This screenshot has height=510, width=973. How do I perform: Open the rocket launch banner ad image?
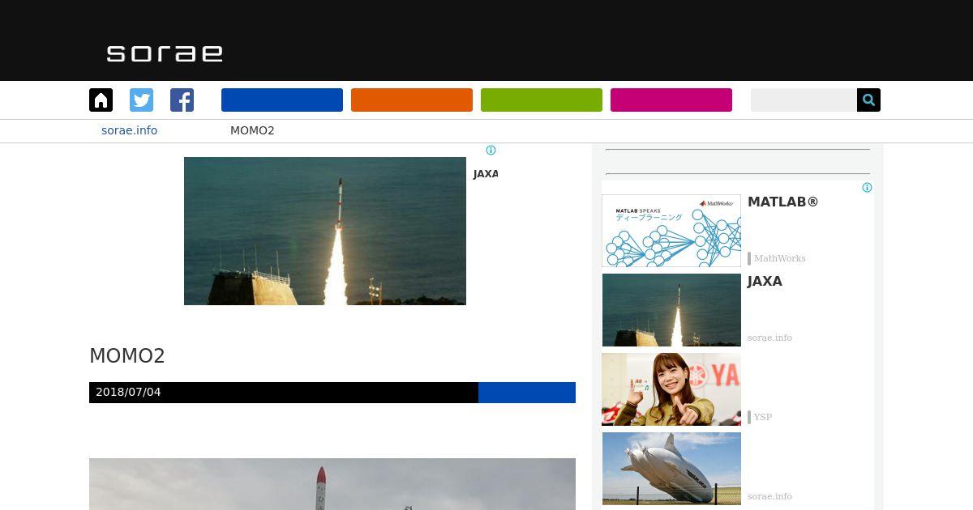pyautogui.click(x=325, y=231)
